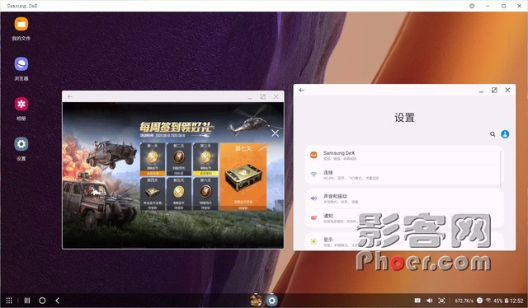Open the 连接 connections entry
528x308 pixels.
403,175
